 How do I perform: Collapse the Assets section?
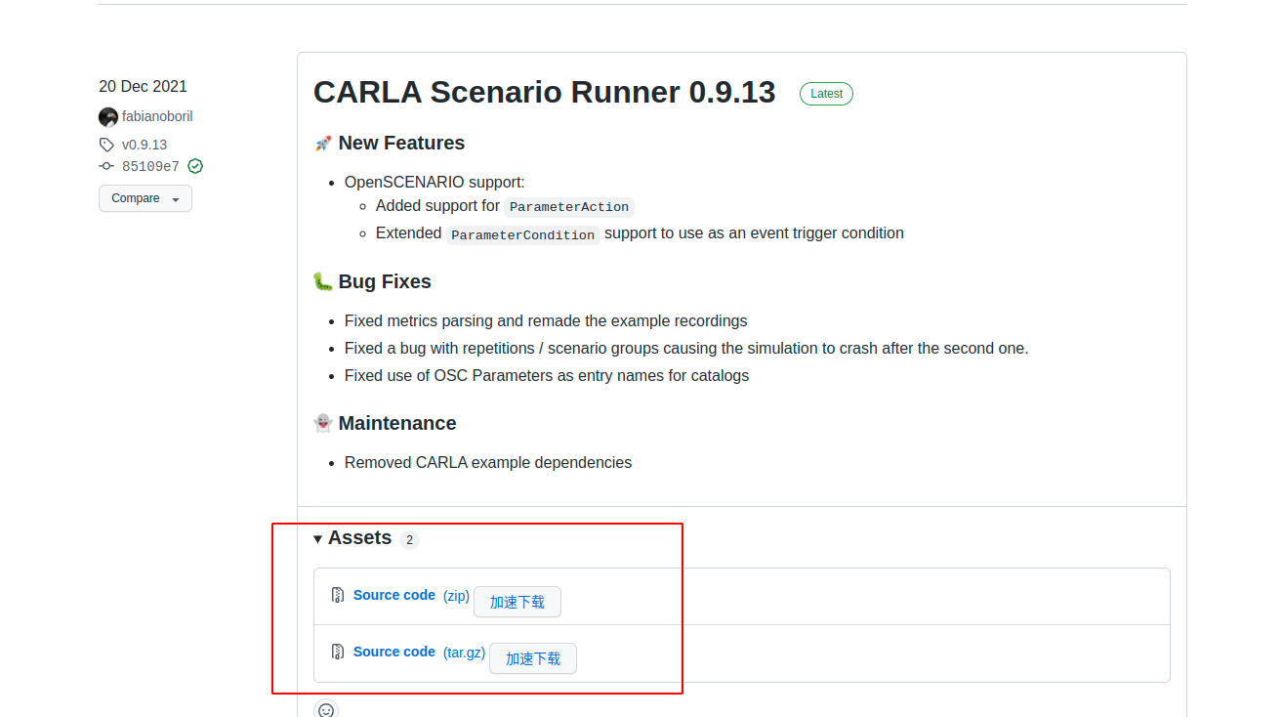(317, 538)
